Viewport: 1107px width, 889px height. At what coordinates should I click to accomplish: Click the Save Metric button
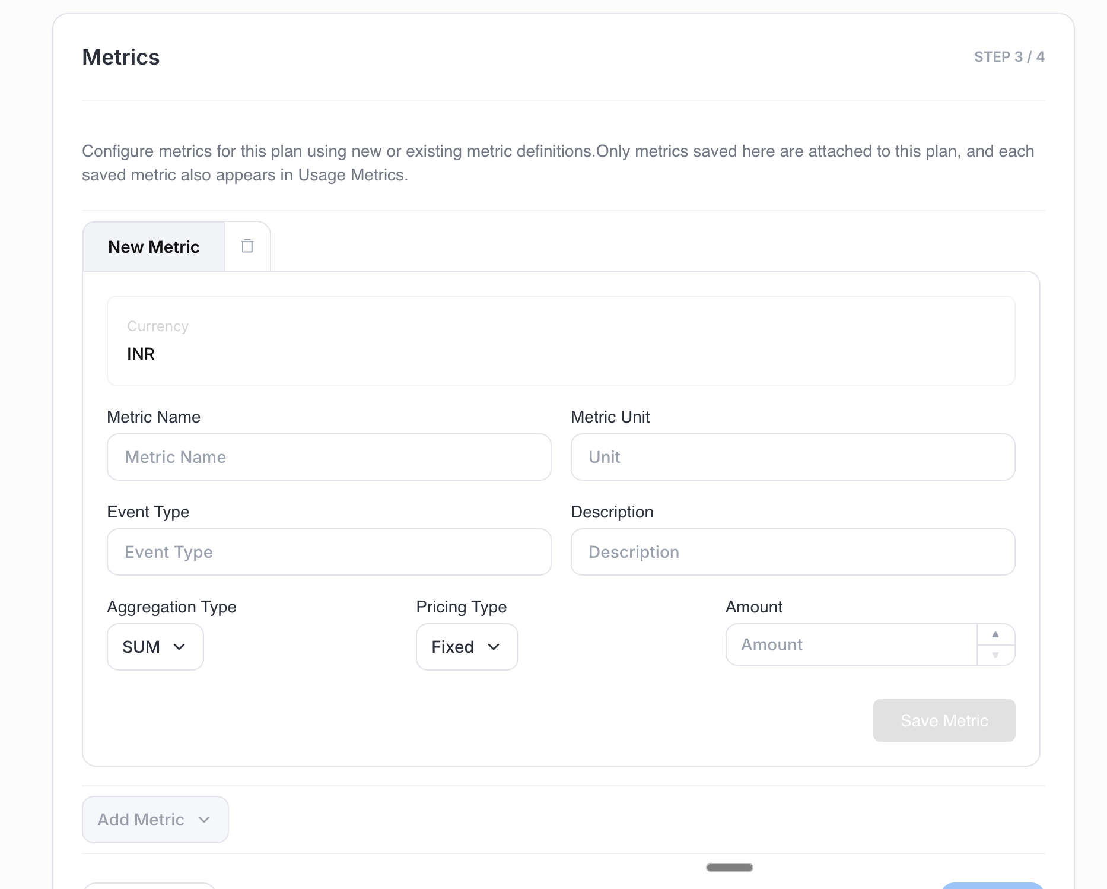pos(944,720)
